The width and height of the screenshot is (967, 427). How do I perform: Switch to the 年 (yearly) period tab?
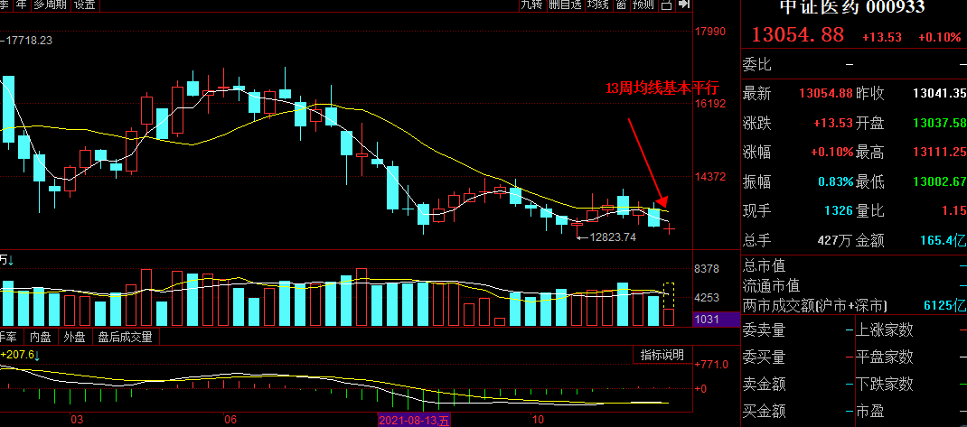click(22, 5)
